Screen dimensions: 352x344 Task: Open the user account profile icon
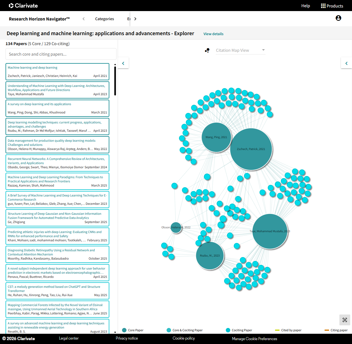point(338,18)
